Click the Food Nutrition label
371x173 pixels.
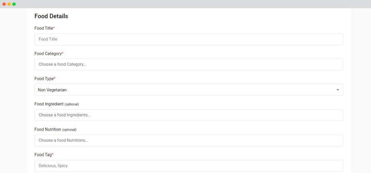48,129
